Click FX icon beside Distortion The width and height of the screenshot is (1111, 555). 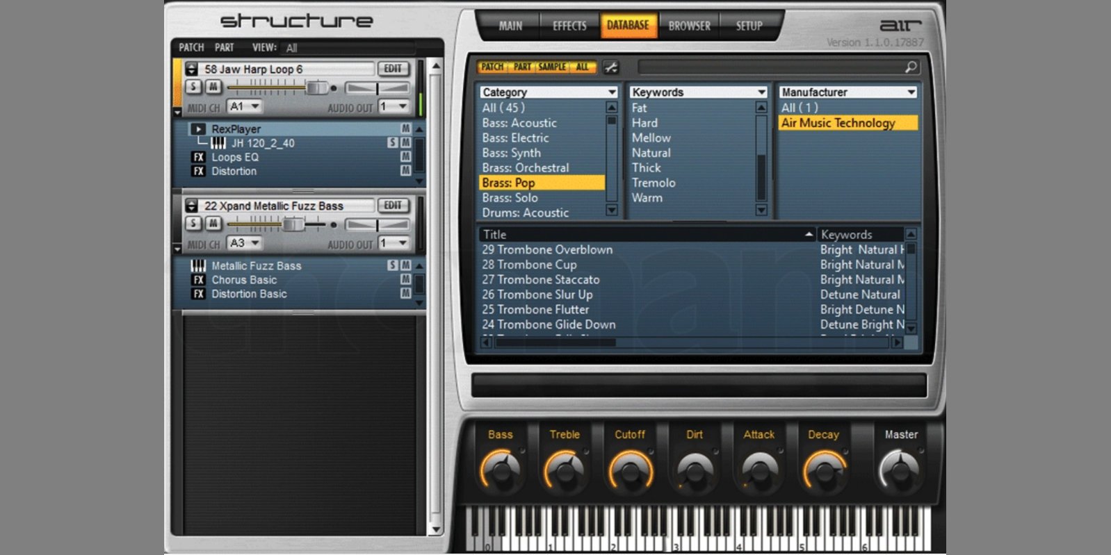coord(198,172)
